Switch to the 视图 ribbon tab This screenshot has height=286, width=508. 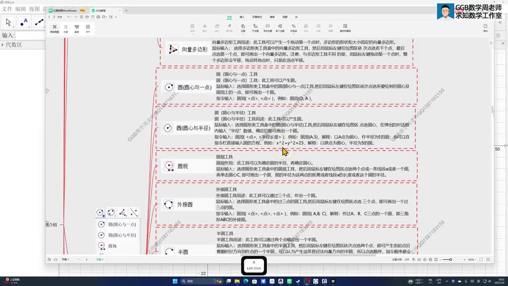tap(285, 17)
